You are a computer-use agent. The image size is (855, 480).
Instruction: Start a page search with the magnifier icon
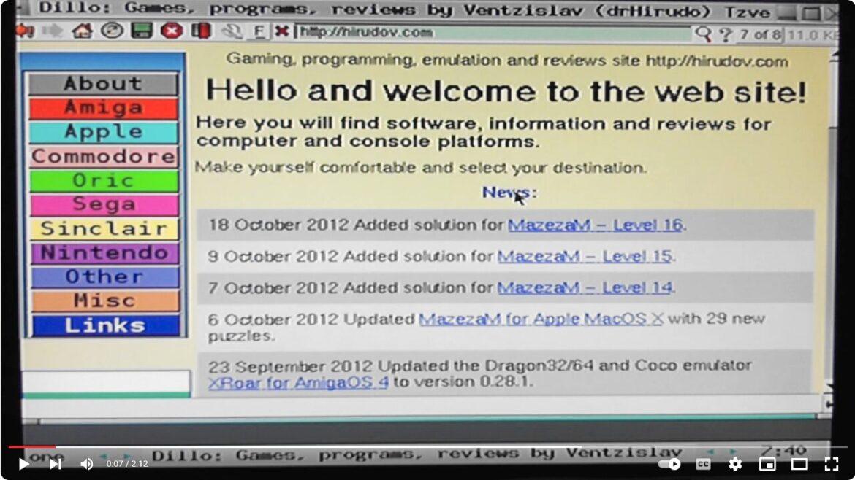[x=703, y=33]
